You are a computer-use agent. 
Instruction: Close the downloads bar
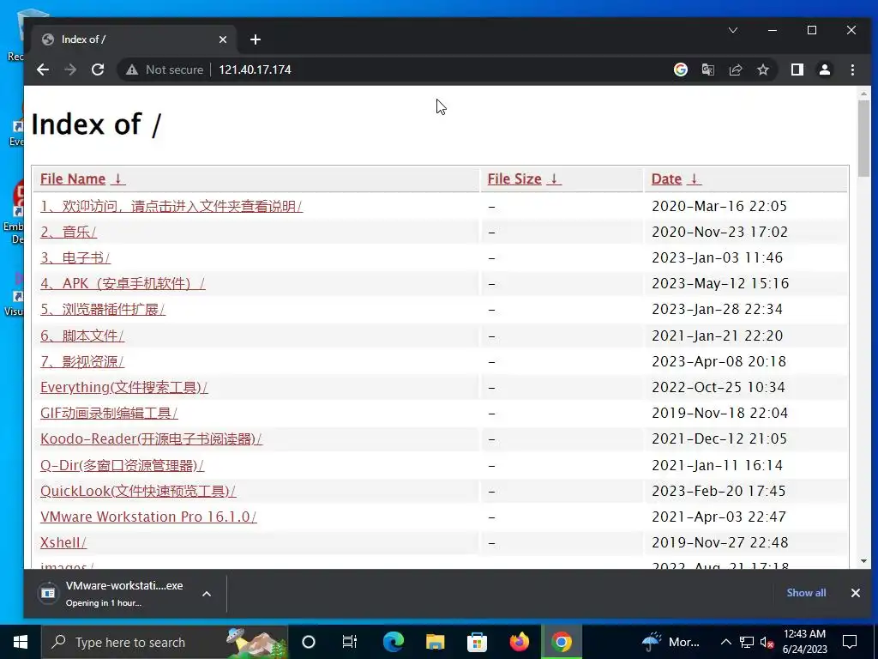(855, 593)
